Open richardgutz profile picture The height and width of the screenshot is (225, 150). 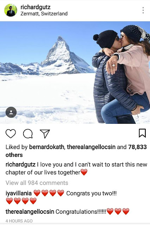click(11, 10)
